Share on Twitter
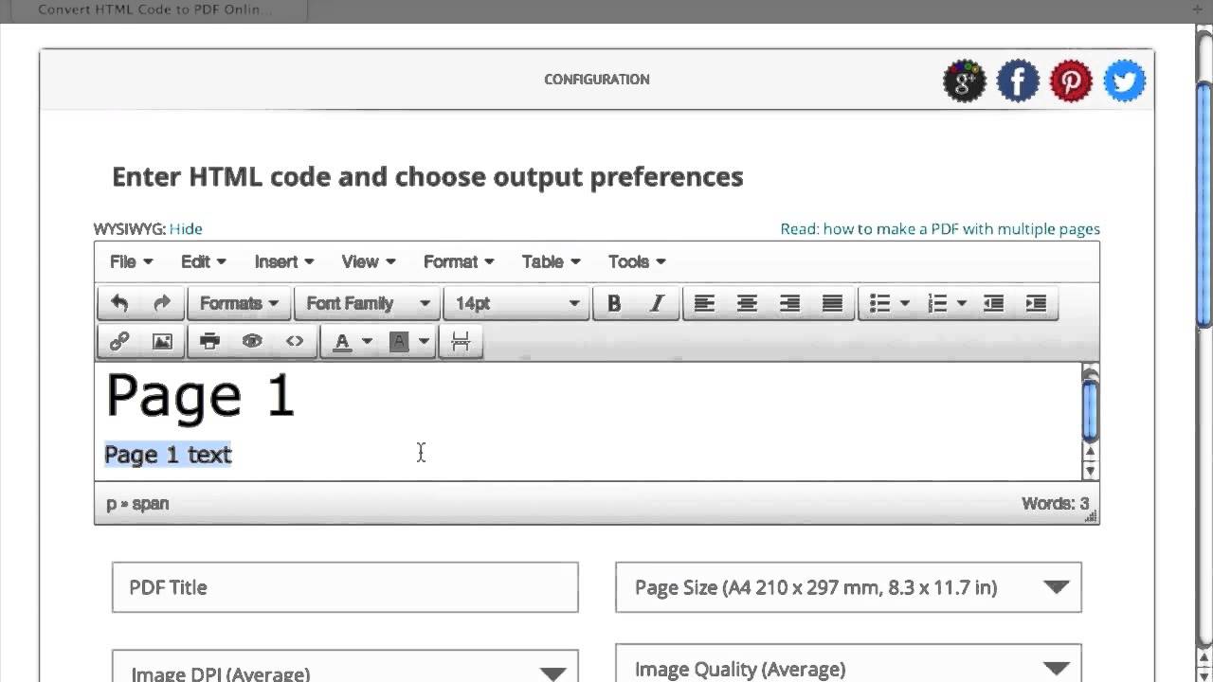 1125,81
